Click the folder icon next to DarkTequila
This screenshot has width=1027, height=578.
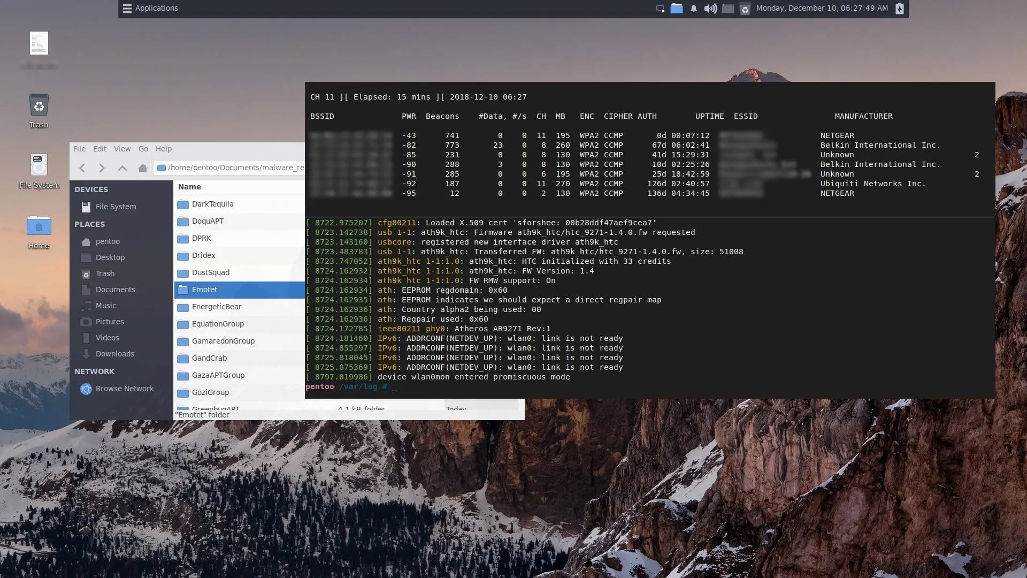[x=183, y=204]
